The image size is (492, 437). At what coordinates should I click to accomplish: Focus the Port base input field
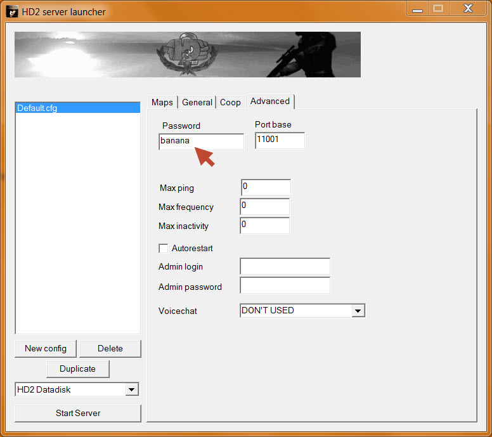[280, 141]
